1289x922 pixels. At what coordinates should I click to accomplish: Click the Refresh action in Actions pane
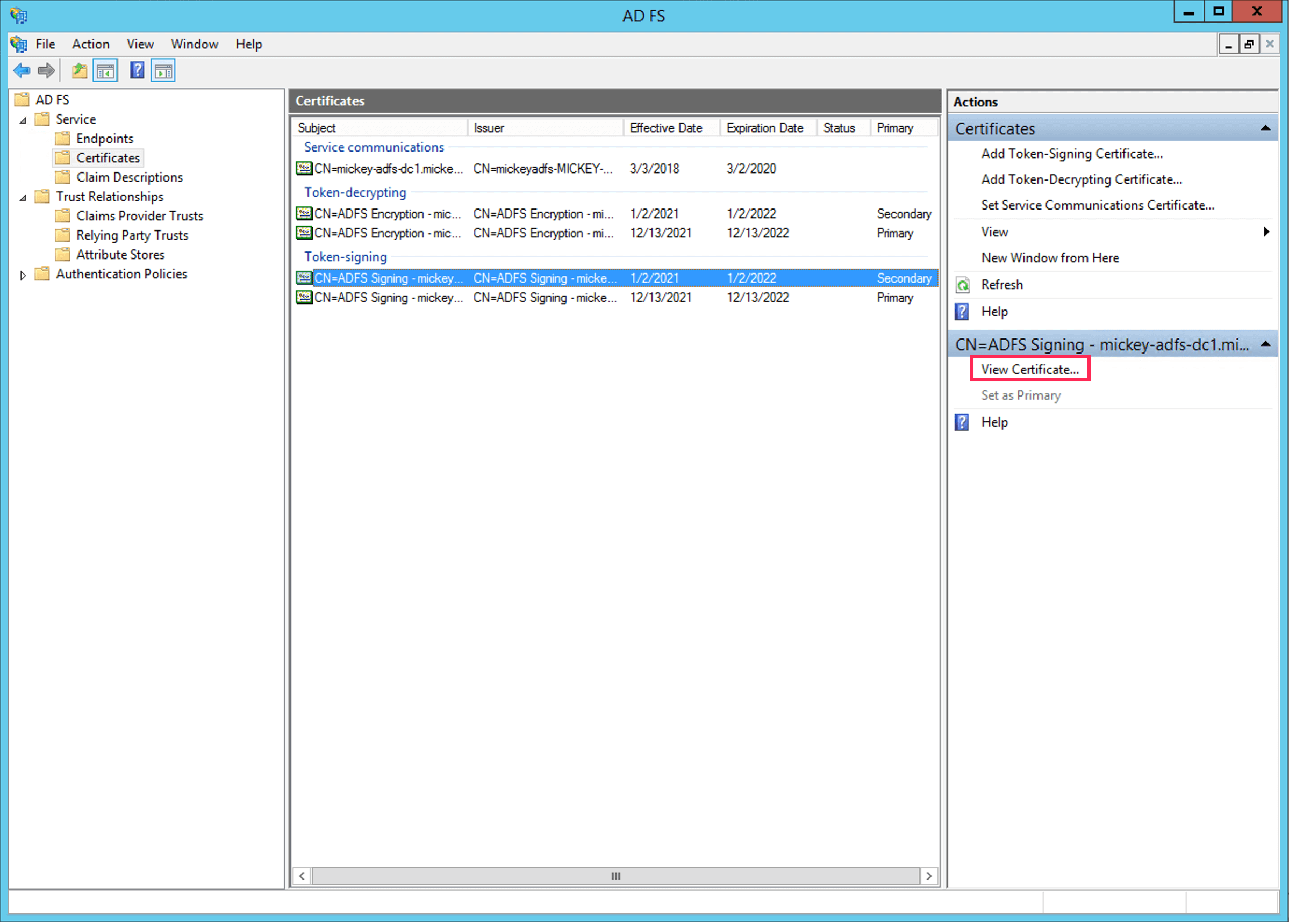click(1001, 284)
